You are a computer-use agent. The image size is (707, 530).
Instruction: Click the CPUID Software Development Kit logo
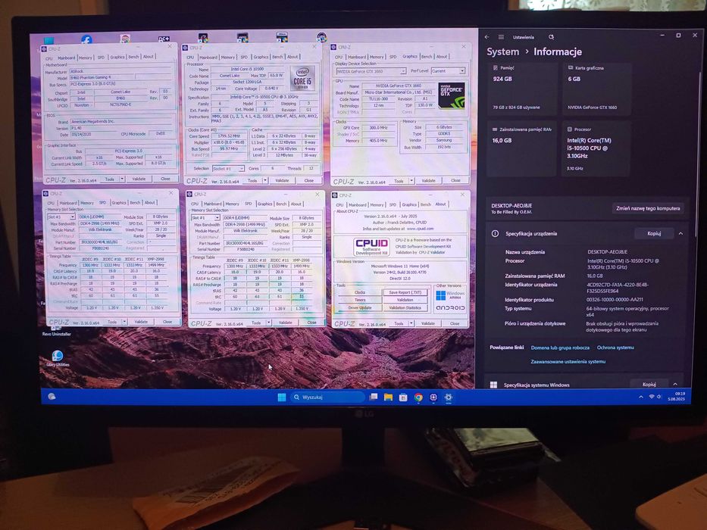[371, 246]
